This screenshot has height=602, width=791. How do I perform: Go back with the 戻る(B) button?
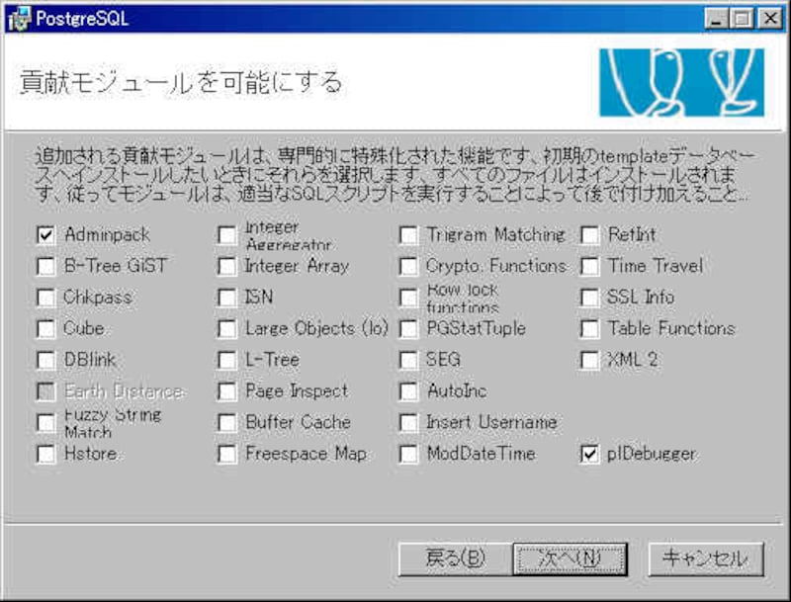(456, 559)
